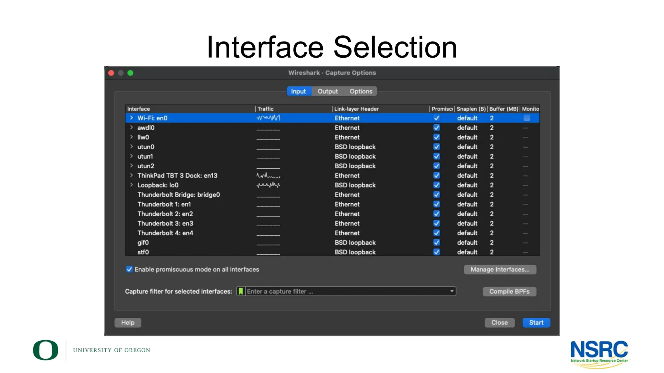
Task: Click the Close button
Action: coord(500,322)
